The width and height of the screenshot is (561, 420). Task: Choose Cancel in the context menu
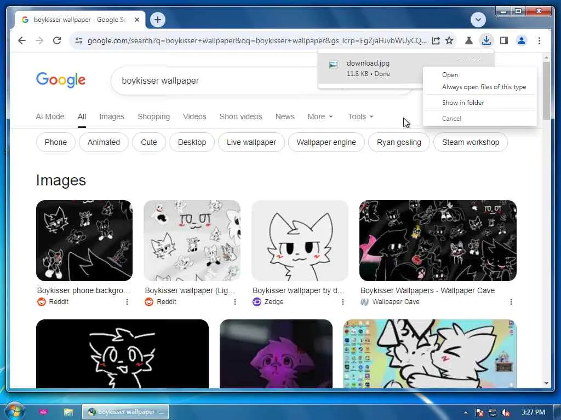pyautogui.click(x=451, y=119)
